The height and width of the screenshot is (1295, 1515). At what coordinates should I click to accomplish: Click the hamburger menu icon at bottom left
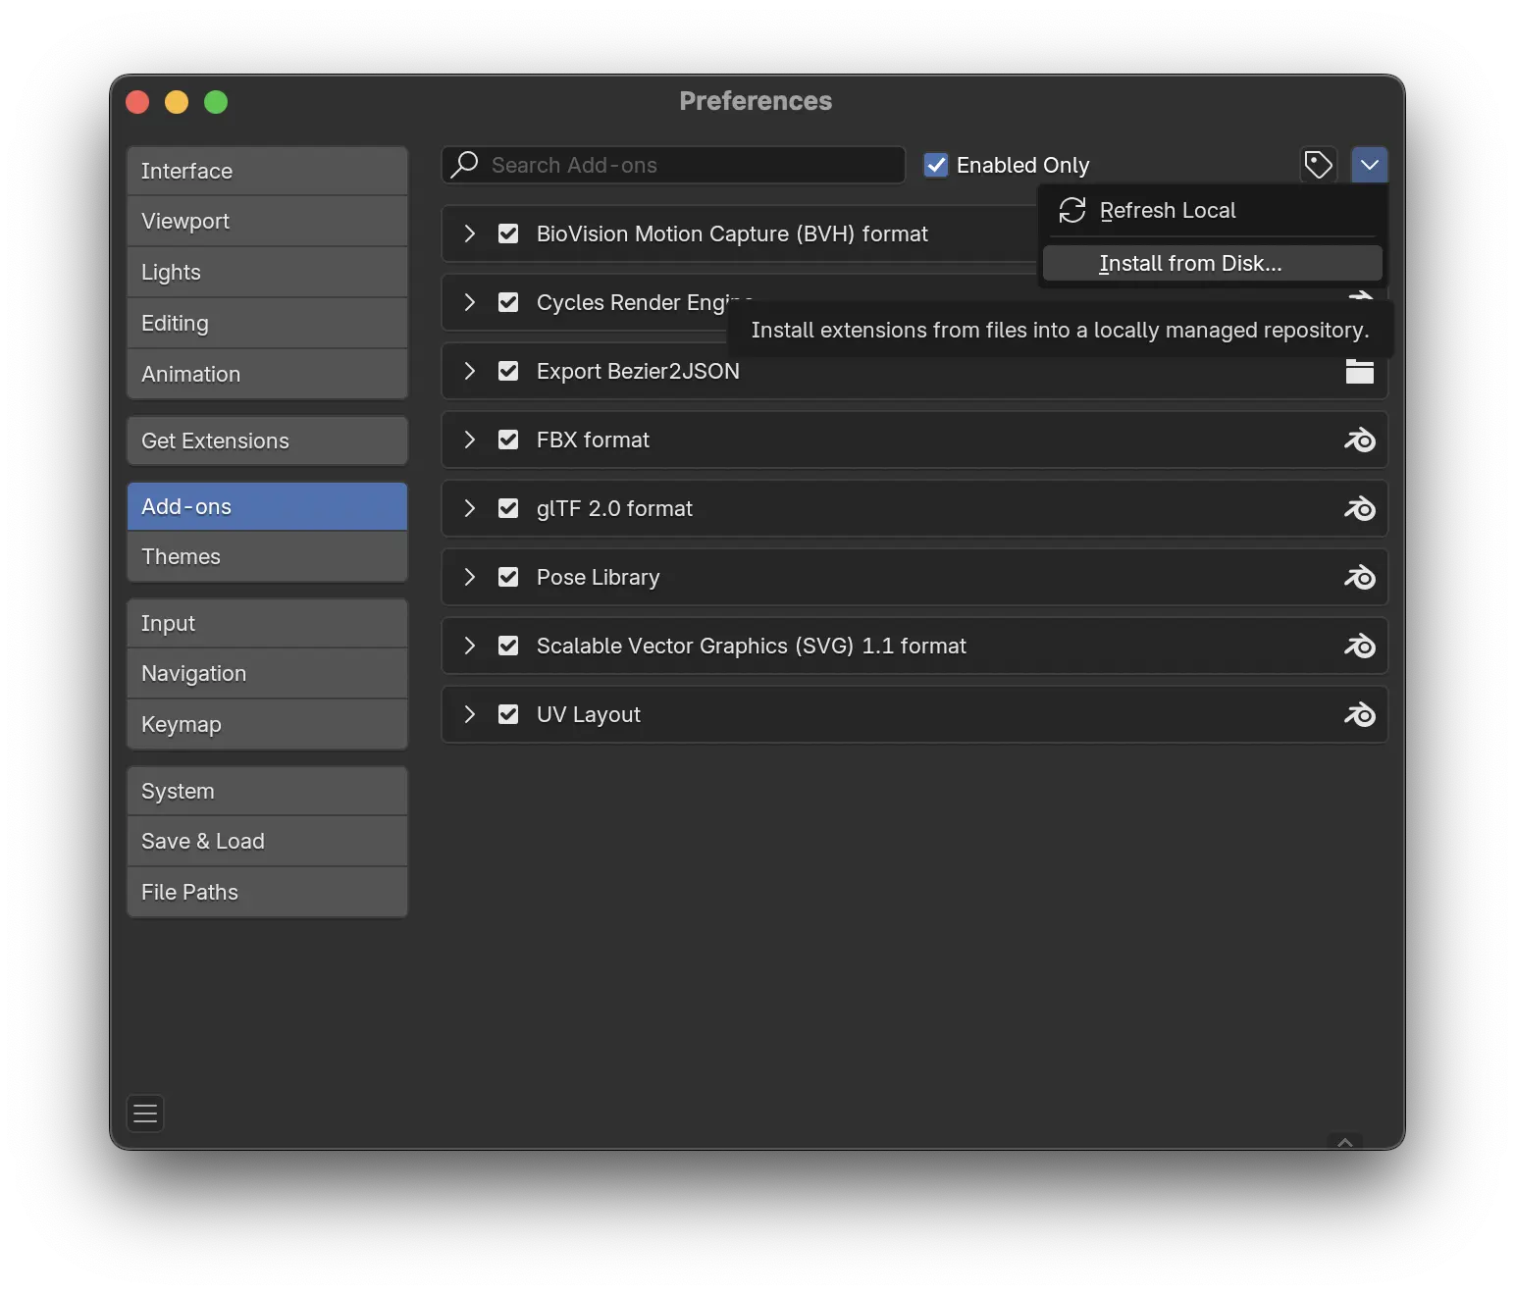pos(145,1114)
